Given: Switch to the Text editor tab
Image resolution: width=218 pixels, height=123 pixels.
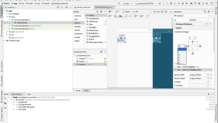Looking at the screenshot, I should click(86, 91).
